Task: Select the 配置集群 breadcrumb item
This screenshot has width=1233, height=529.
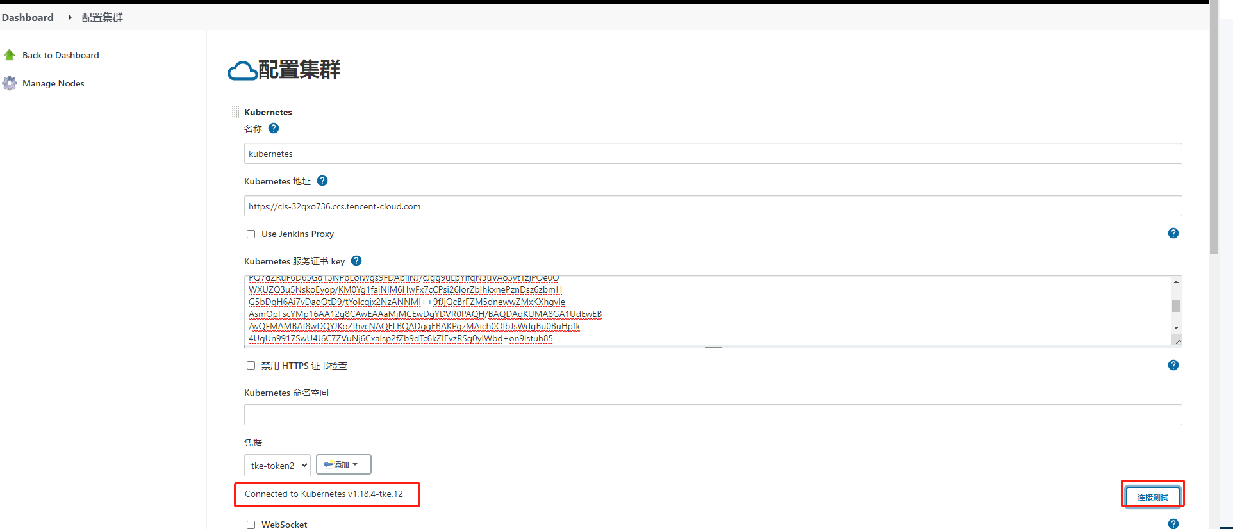Action: click(102, 17)
